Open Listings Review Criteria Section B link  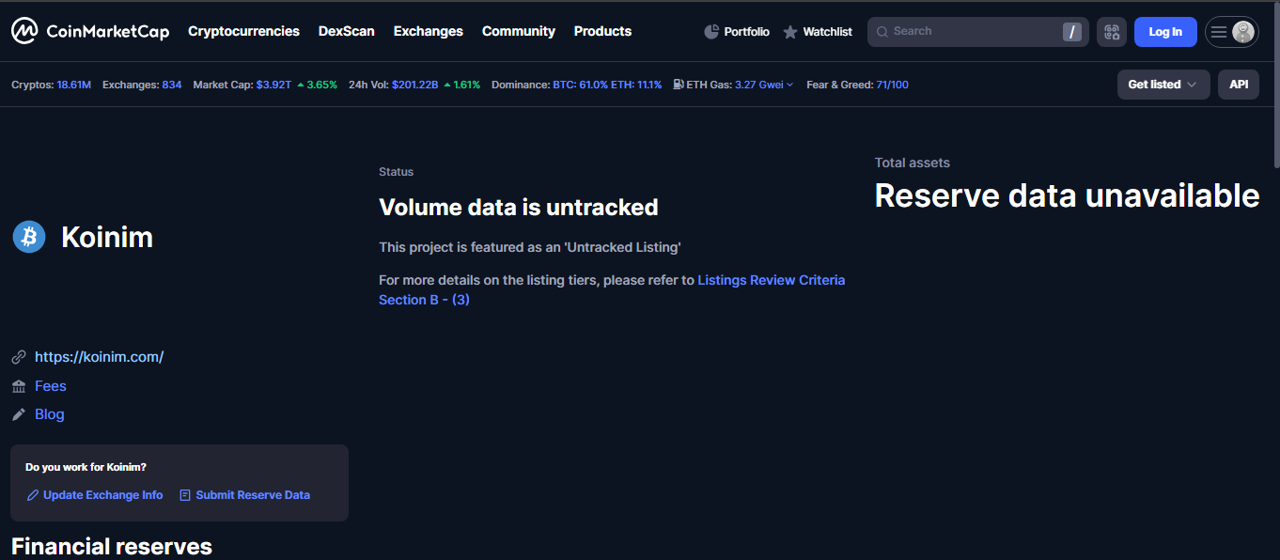point(612,289)
